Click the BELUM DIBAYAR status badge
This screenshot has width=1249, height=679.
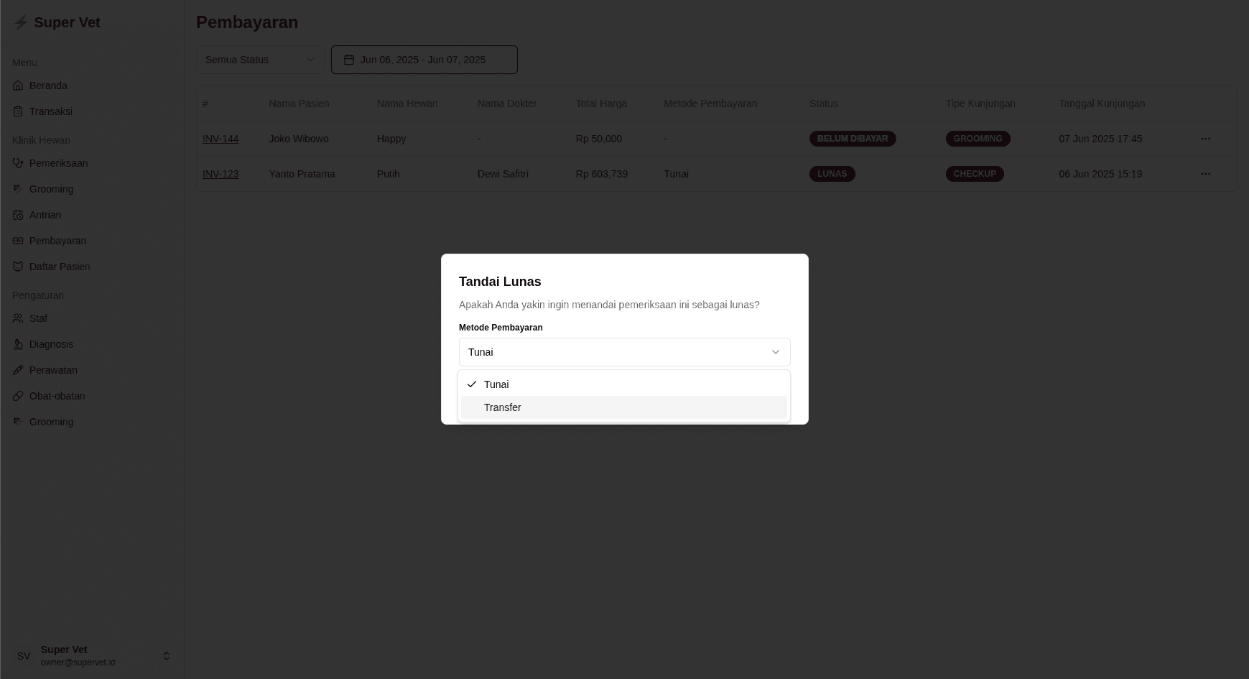(853, 139)
